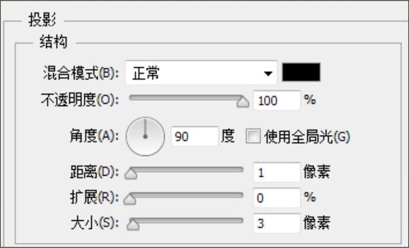409x248 pixels.
Task: Click the distance pixels input field
Action: 276,173
